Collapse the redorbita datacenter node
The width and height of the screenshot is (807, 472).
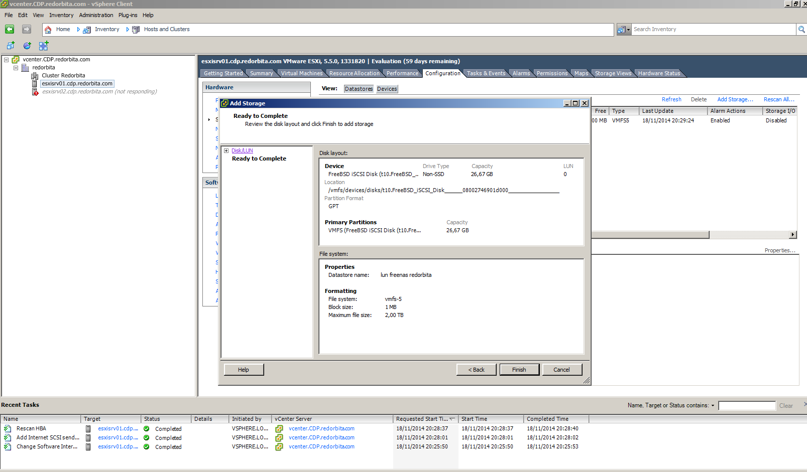(x=16, y=68)
